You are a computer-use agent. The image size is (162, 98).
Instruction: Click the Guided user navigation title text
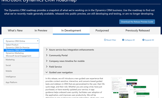[x=61, y=72]
